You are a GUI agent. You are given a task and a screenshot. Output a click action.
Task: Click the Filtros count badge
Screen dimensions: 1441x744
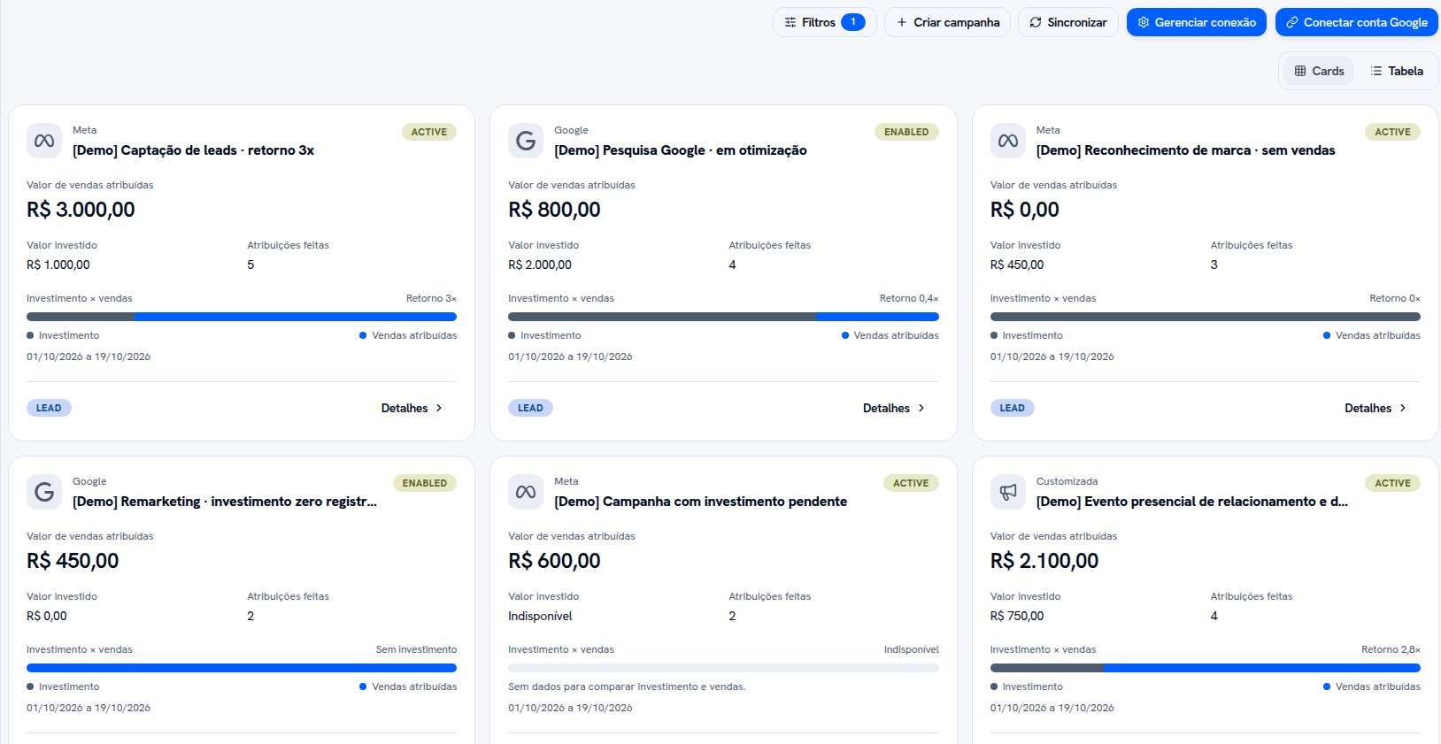[x=853, y=22]
